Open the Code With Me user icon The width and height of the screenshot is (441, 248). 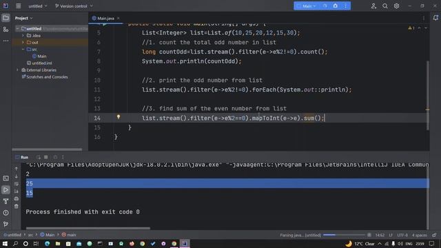(373, 6)
